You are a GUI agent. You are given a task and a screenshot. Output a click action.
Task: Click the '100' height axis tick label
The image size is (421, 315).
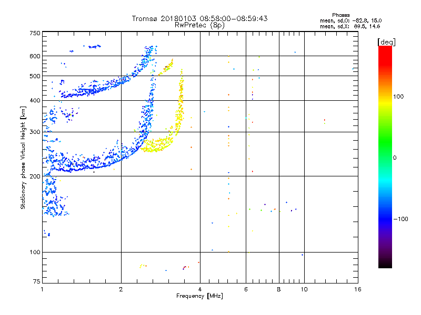click(x=35, y=252)
